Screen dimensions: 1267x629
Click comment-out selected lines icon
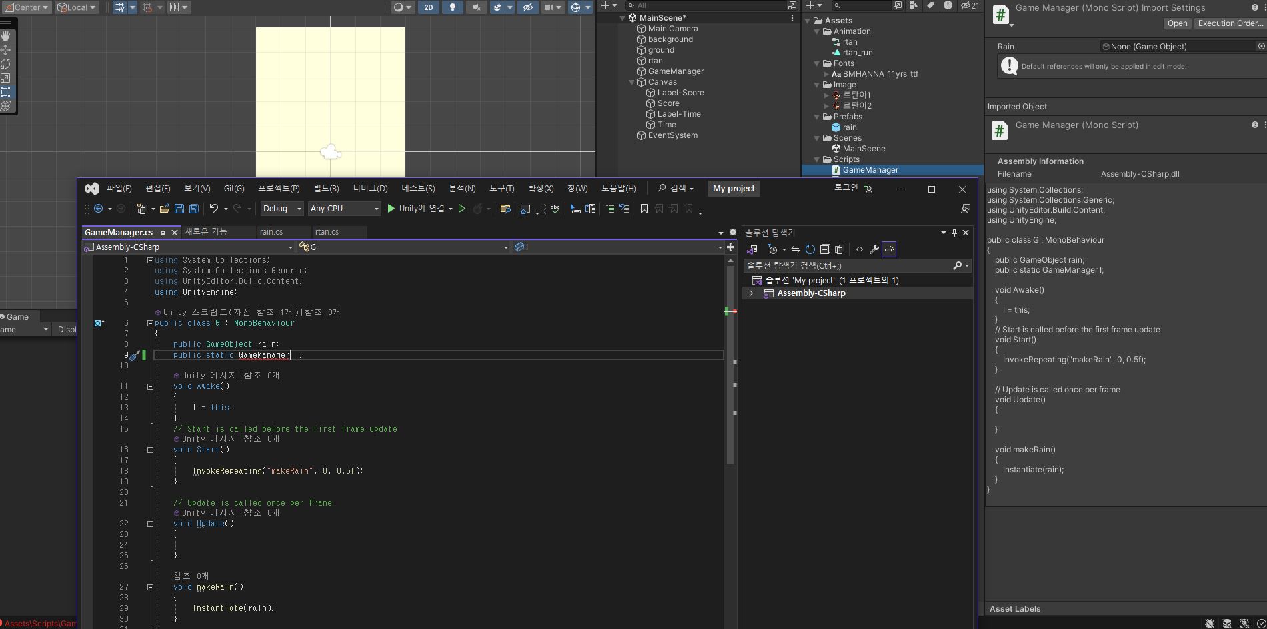pos(609,209)
